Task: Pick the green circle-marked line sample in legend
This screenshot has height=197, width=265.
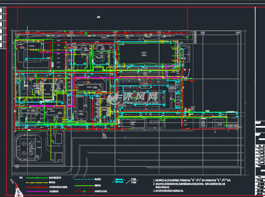Action: [x=37, y=178]
